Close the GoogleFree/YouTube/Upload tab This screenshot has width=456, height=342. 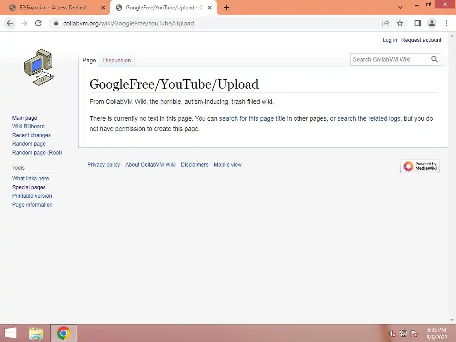[x=210, y=8]
